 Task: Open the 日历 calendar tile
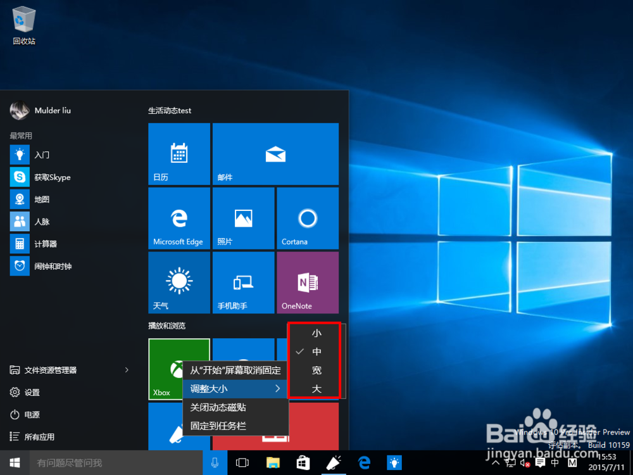179,154
